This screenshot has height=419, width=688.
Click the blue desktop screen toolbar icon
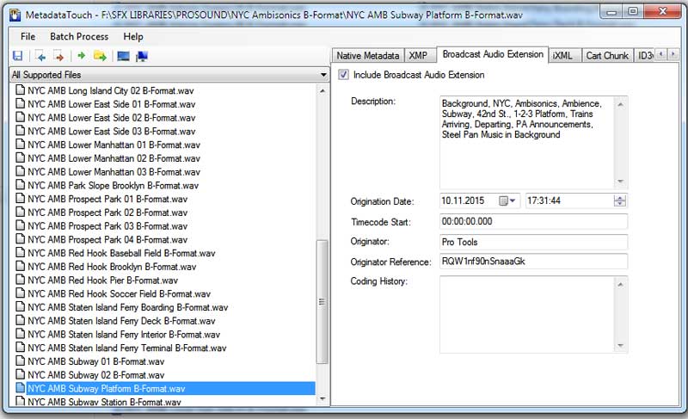[123, 56]
